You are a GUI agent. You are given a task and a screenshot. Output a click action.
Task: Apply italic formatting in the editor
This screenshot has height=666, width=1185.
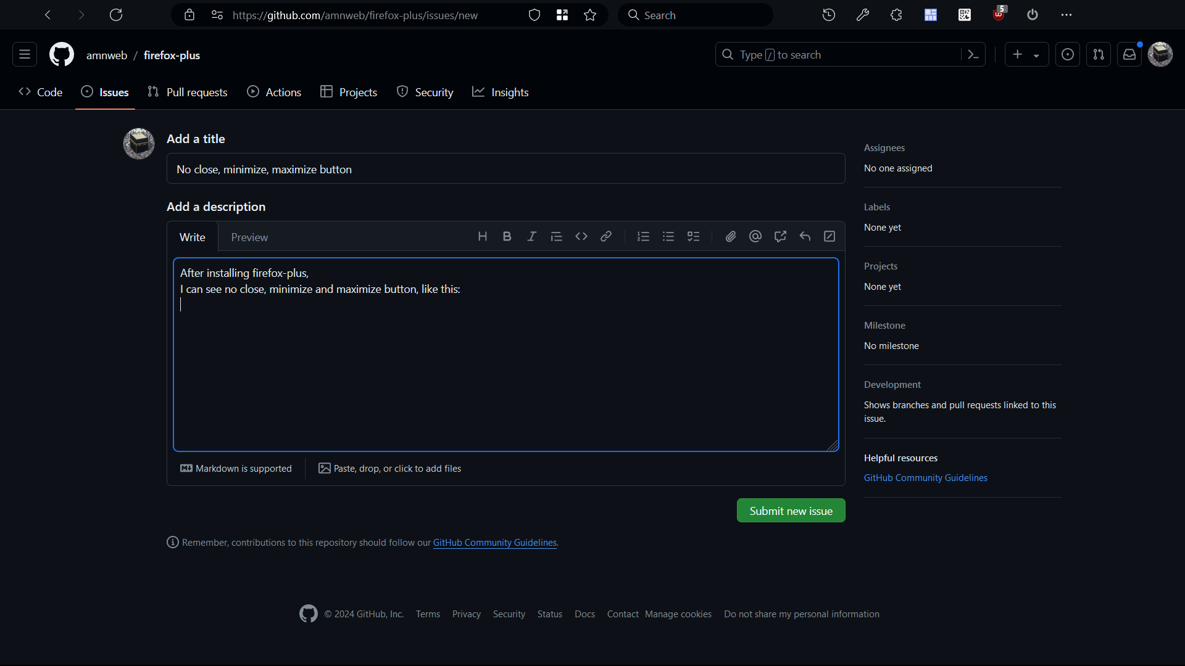pyautogui.click(x=531, y=236)
